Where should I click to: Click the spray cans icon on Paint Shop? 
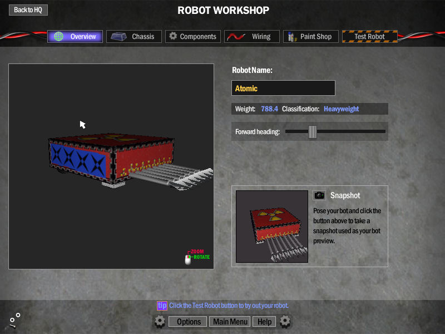tap(291, 37)
